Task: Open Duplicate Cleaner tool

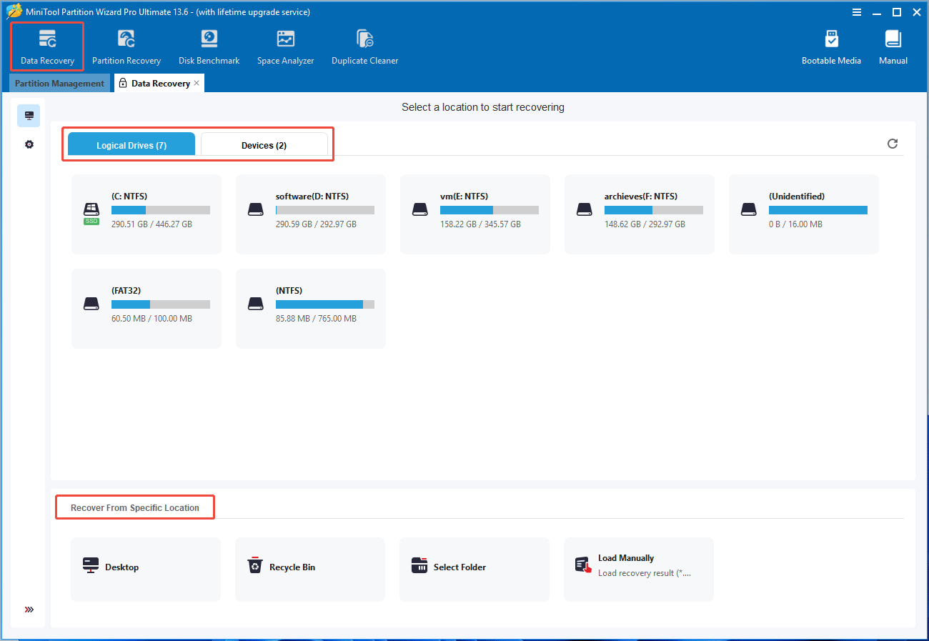Action: point(365,47)
